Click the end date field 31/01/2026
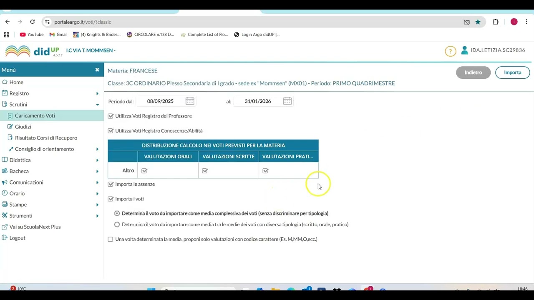 click(258, 101)
